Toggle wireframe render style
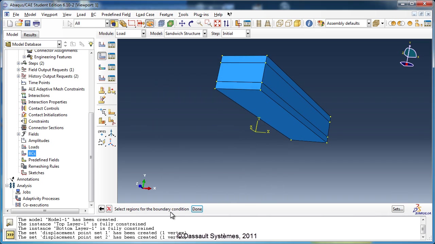This screenshot has width=435, height=244. point(280,23)
